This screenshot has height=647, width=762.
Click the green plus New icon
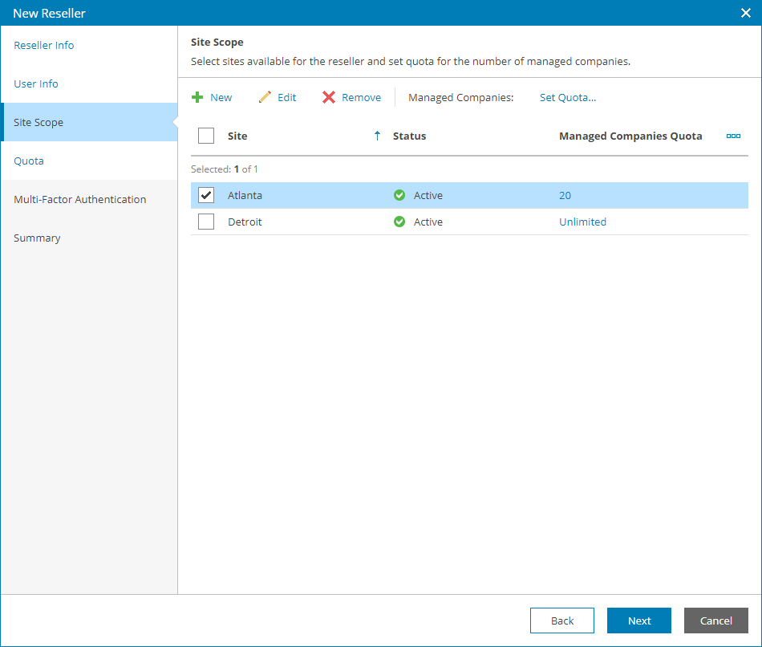197,98
